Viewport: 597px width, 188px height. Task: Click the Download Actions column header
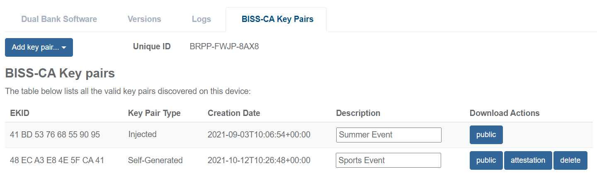[x=505, y=113]
